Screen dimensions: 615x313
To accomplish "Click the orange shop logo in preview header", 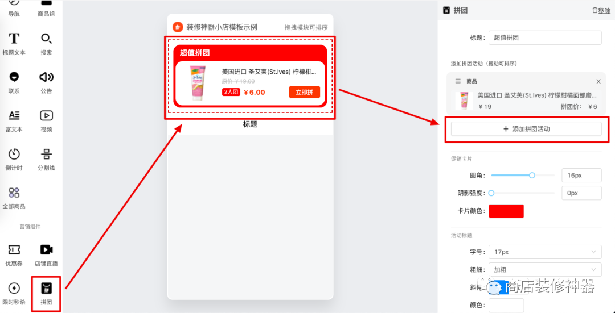I will 178,27.
